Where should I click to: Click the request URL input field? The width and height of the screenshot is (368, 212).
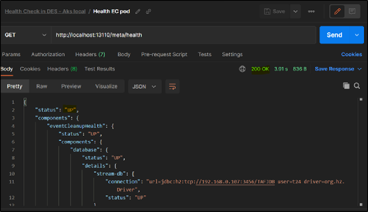click(183, 35)
